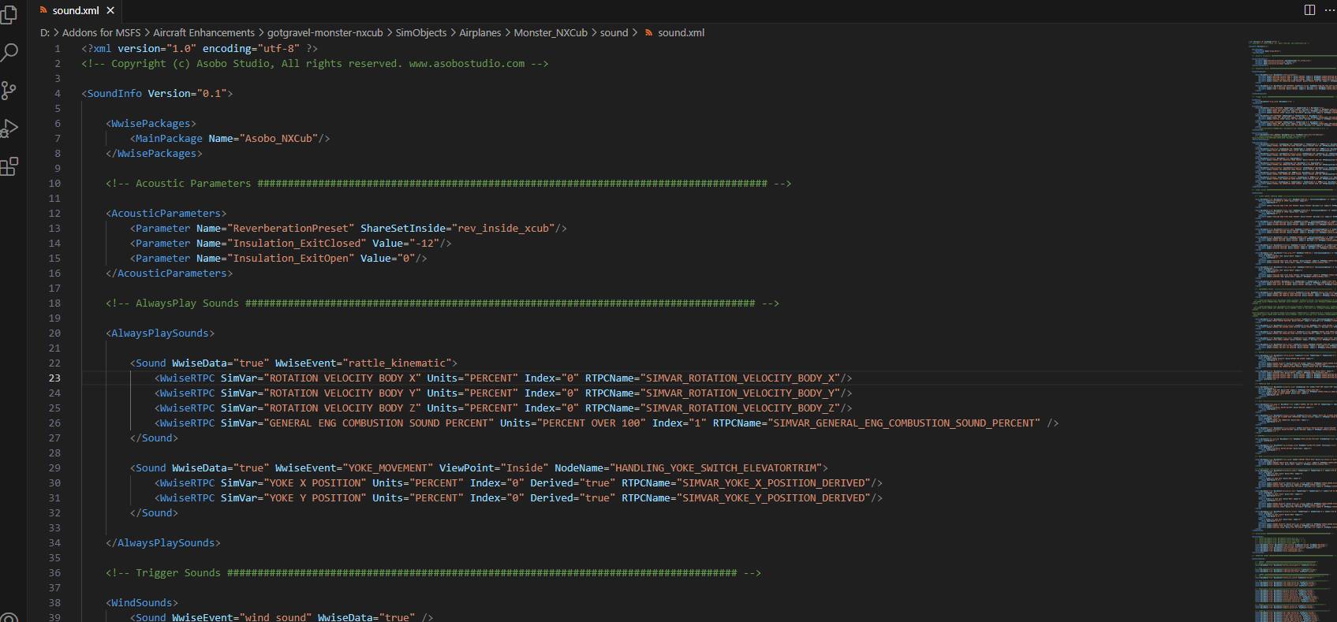Open the Run and Debug view
The image size is (1337, 622).
(9, 128)
